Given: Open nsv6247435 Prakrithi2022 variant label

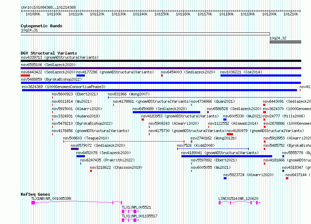Looking at the screenshot, I should pos(107,160).
